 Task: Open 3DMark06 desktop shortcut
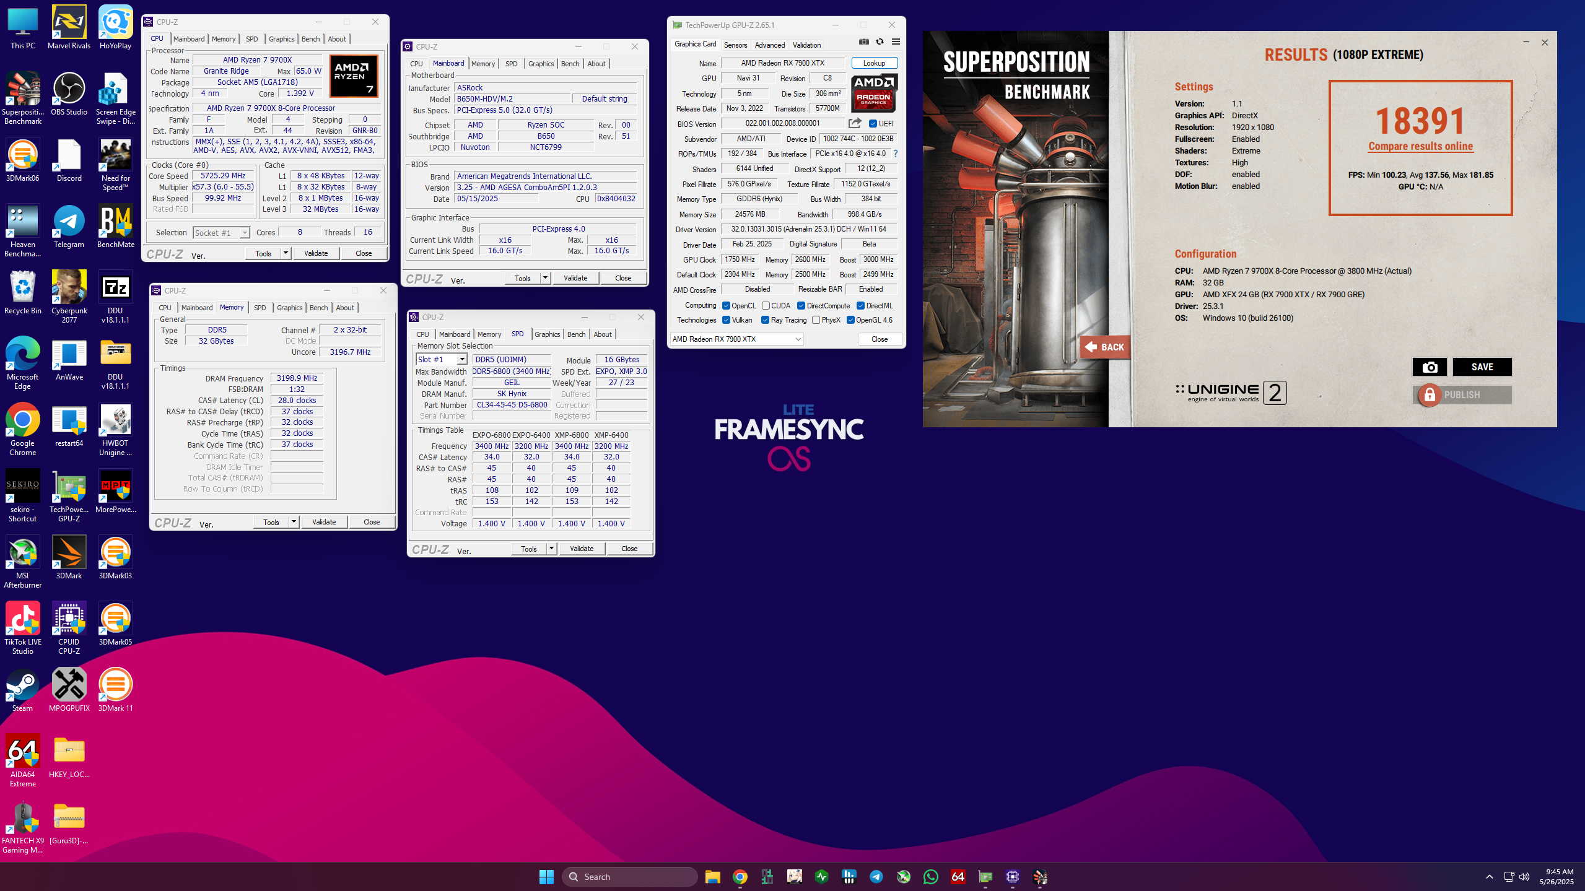[x=23, y=160]
